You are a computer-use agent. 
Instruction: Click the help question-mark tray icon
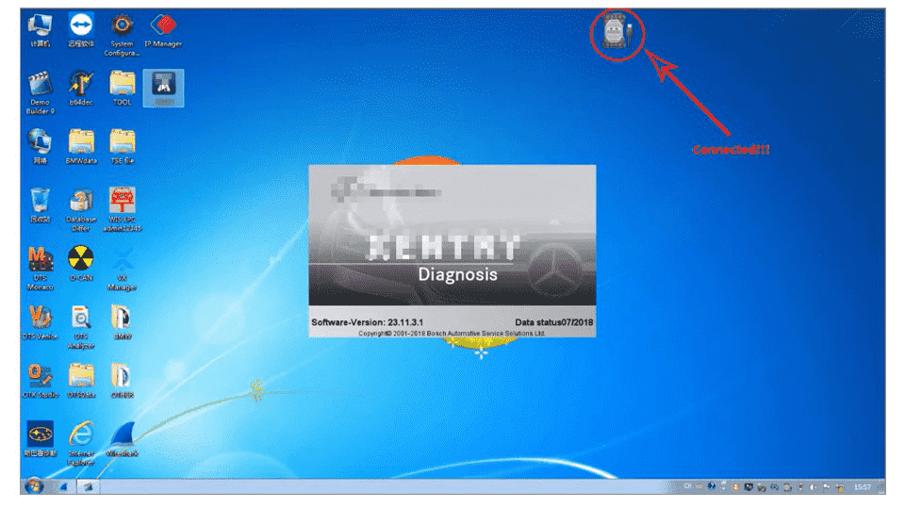(711, 486)
